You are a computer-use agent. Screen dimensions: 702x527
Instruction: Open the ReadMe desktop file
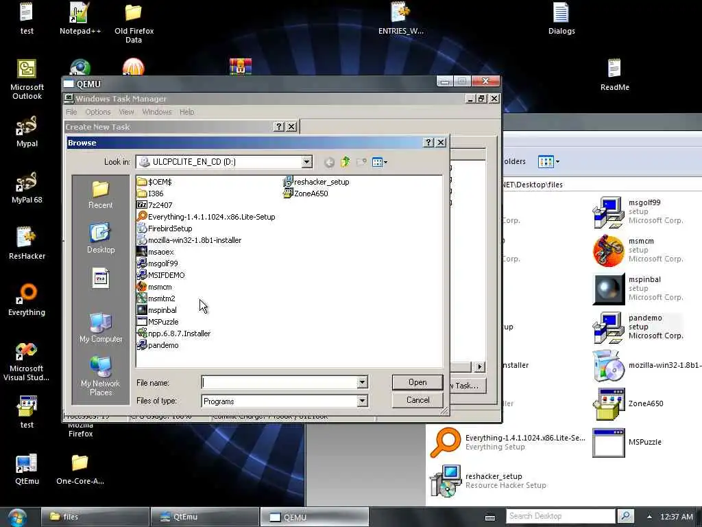pos(614,75)
